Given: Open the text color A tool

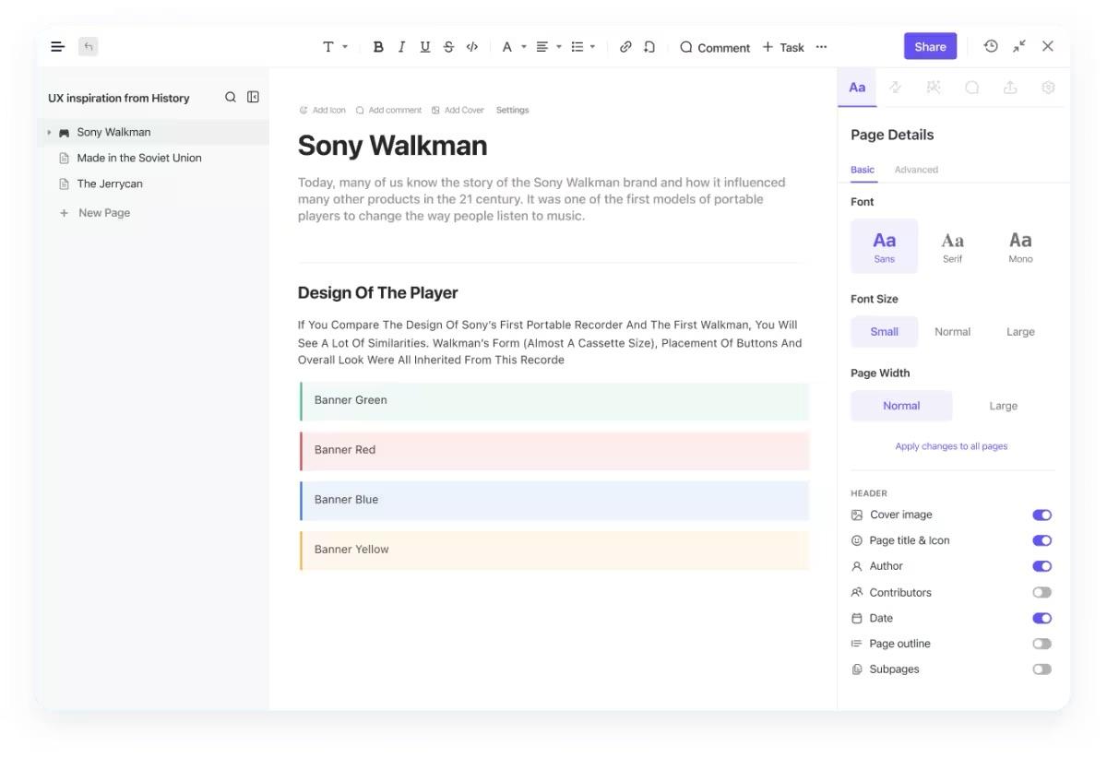Looking at the screenshot, I should click(x=507, y=47).
